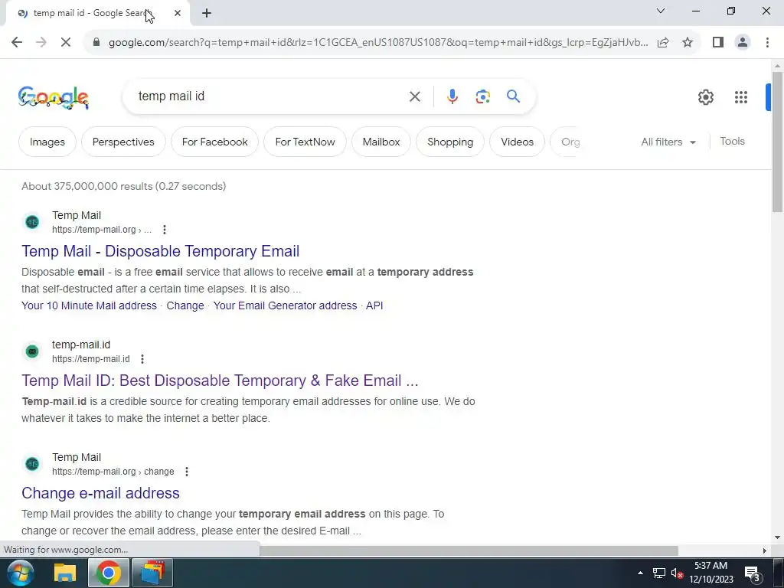The width and height of the screenshot is (784, 588).
Task: Open network status tray icon
Action: pyautogui.click(x=659, y=573)
